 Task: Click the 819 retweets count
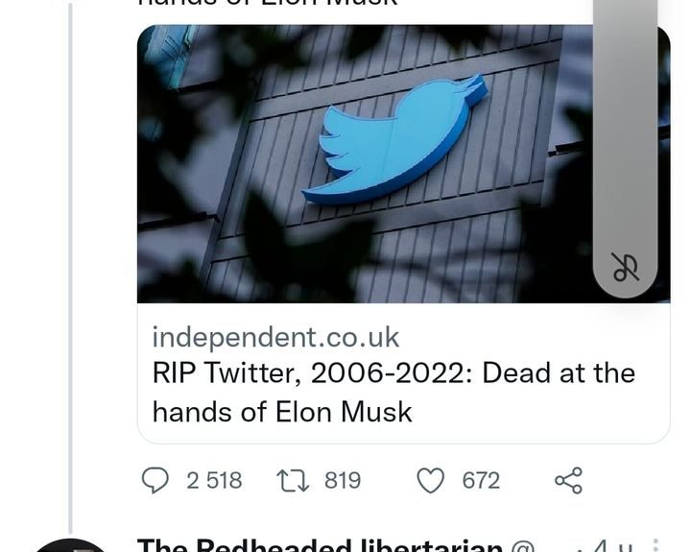click(x=343, y=480)
